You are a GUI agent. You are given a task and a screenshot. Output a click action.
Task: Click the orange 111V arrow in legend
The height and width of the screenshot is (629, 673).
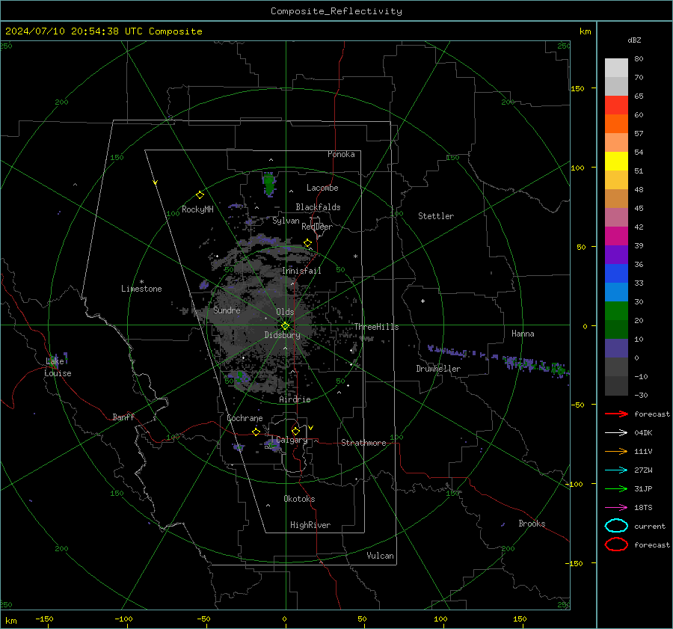click(x=616, y=451)
